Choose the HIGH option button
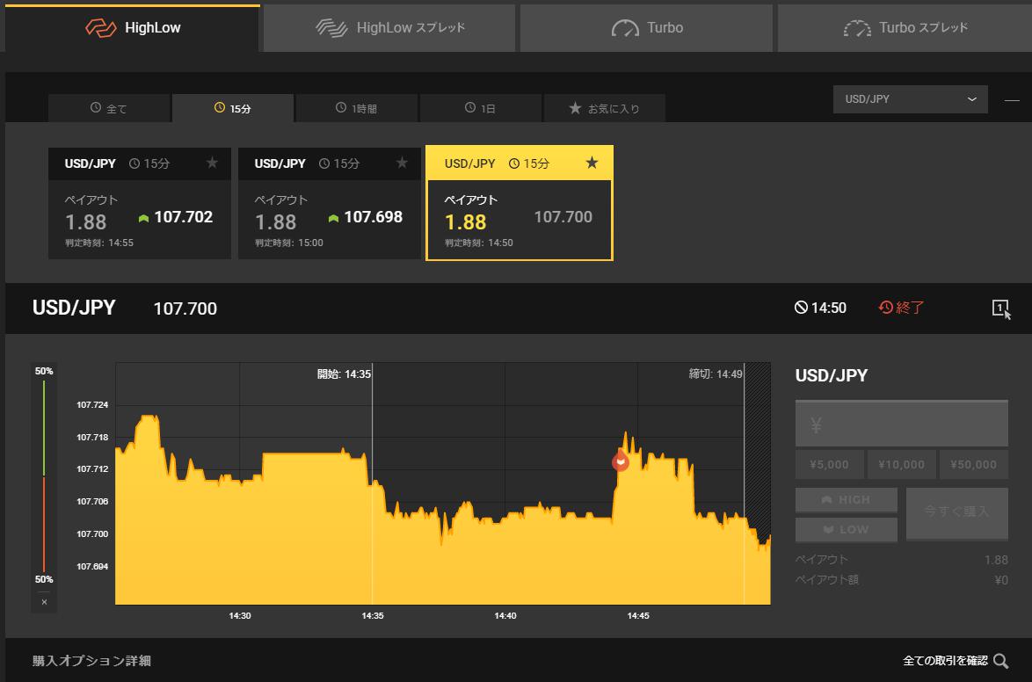 coord(847,500)
